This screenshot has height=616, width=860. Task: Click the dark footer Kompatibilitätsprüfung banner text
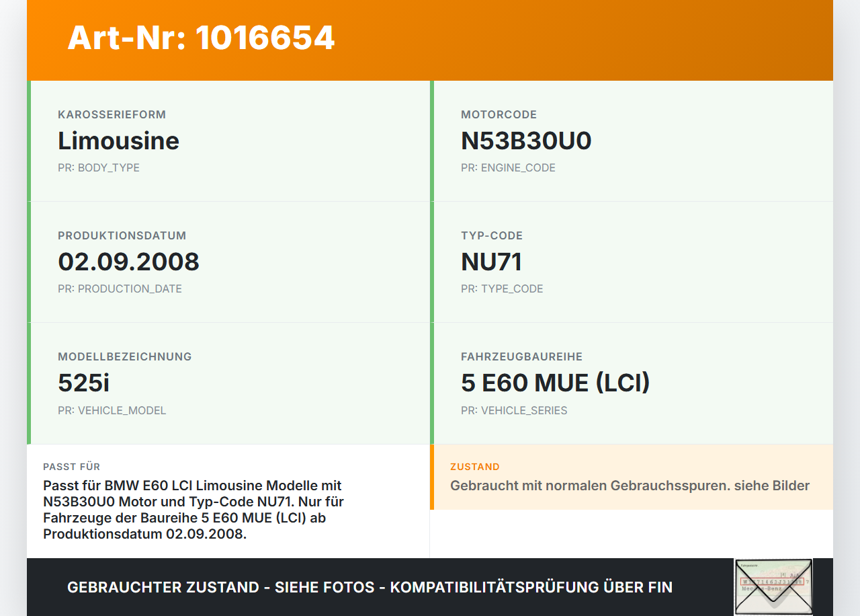[370, 587]
